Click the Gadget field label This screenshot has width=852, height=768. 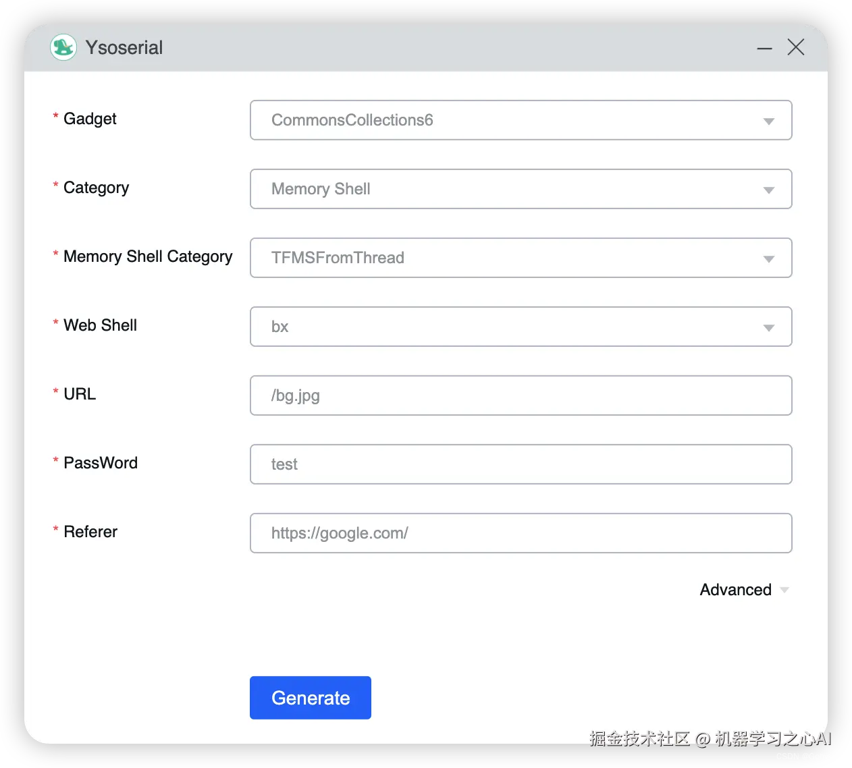tap(90, 119)
